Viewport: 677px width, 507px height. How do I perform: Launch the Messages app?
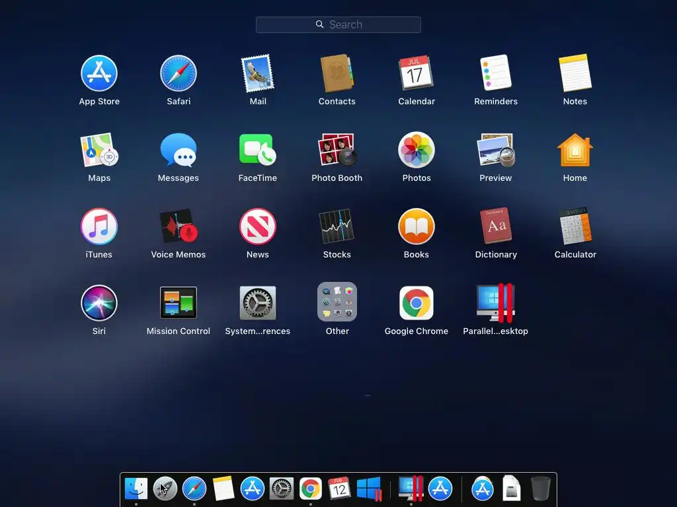point(179,150)
